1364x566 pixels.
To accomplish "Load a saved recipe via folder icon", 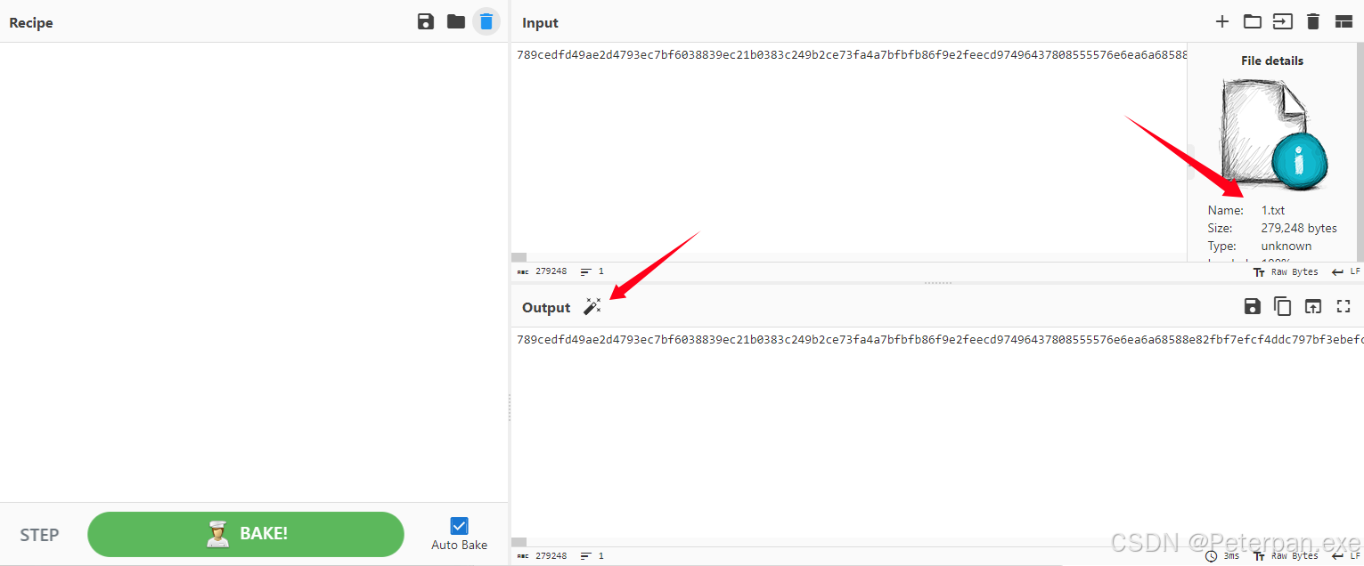I will [456, 22].
